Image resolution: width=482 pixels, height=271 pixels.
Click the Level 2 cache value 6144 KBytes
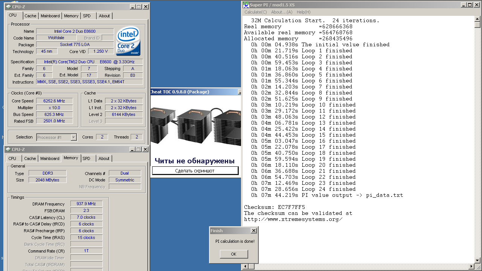click(124, 114)
